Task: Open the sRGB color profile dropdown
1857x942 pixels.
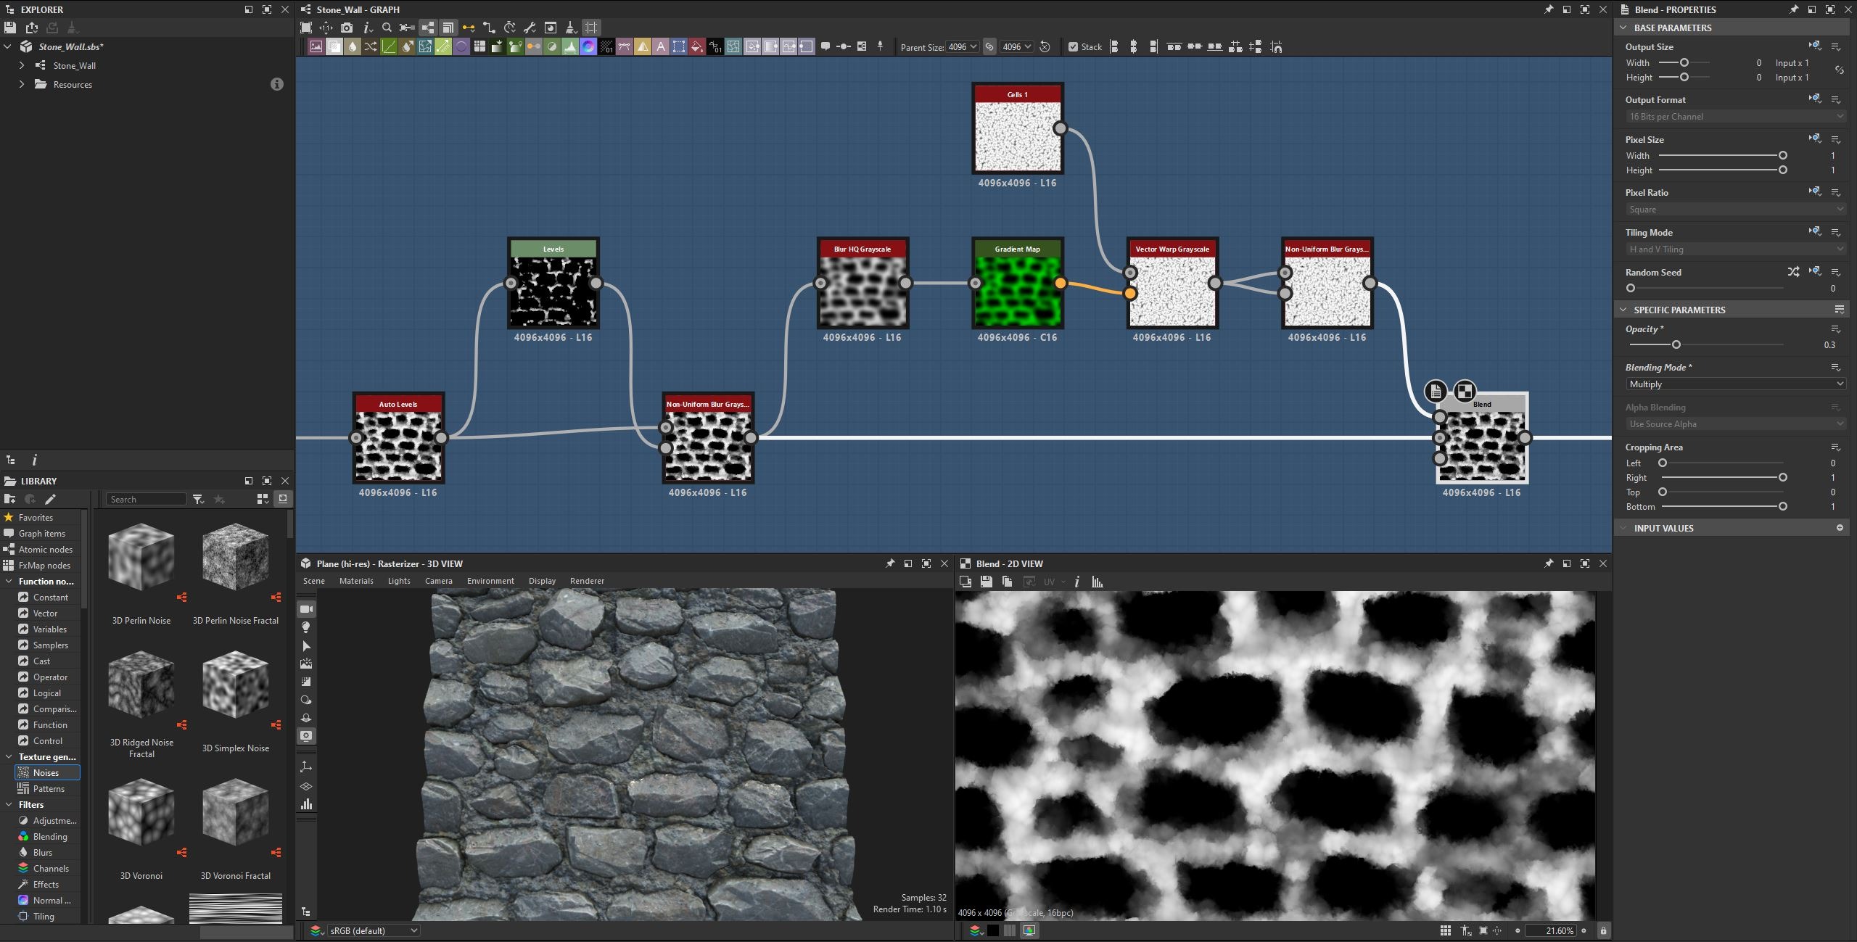Action: 373,930
